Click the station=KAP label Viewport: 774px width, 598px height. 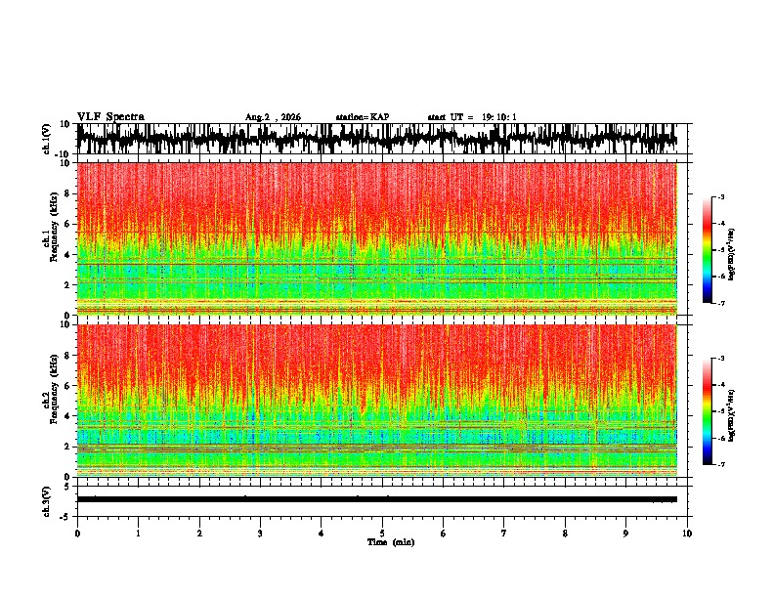(363, 117)
